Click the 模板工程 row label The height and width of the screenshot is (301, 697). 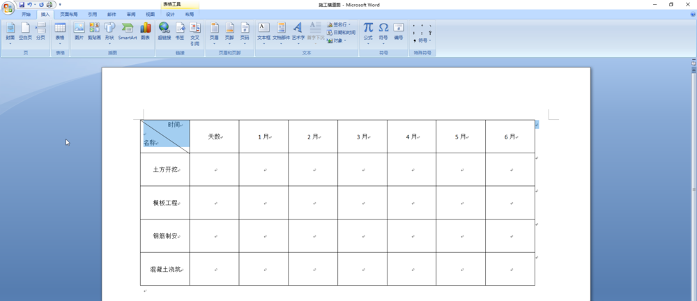[165, 203]
